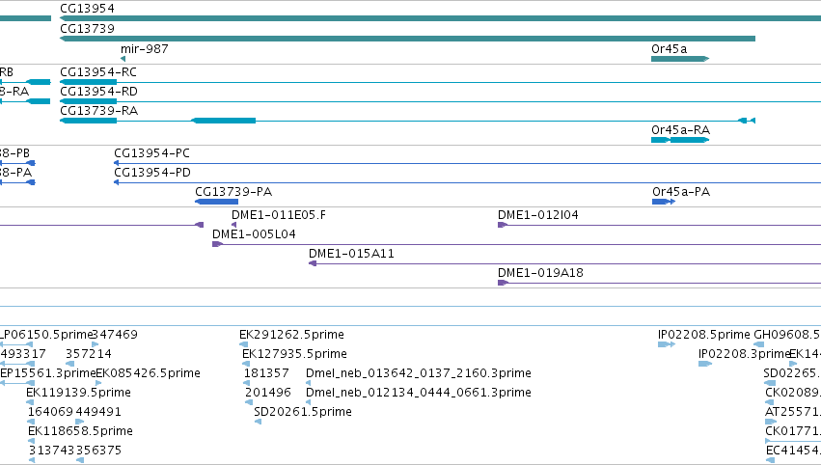This screenshot has height=465, width=821.
Task: Click the IP02208.5prime EST label
Action: pyautogui.click(x=704, y=335)
